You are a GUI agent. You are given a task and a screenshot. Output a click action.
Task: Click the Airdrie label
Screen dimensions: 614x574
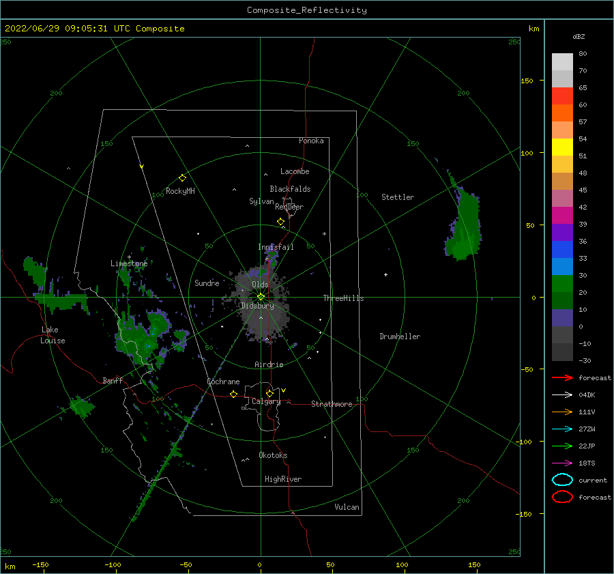[269, 364]
